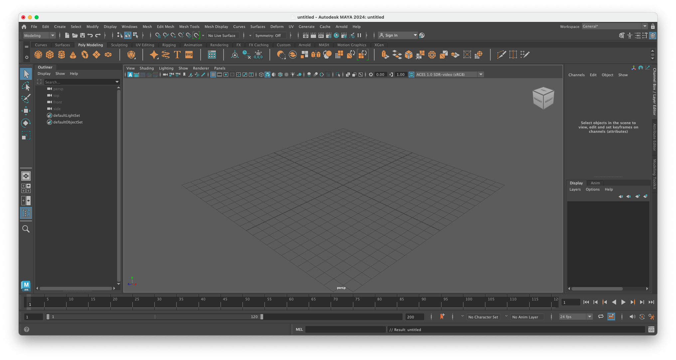Select the Move tool in toolbar
Viewport: 676px width, 360px height.
pyautogui.click(x=26, y=110)
